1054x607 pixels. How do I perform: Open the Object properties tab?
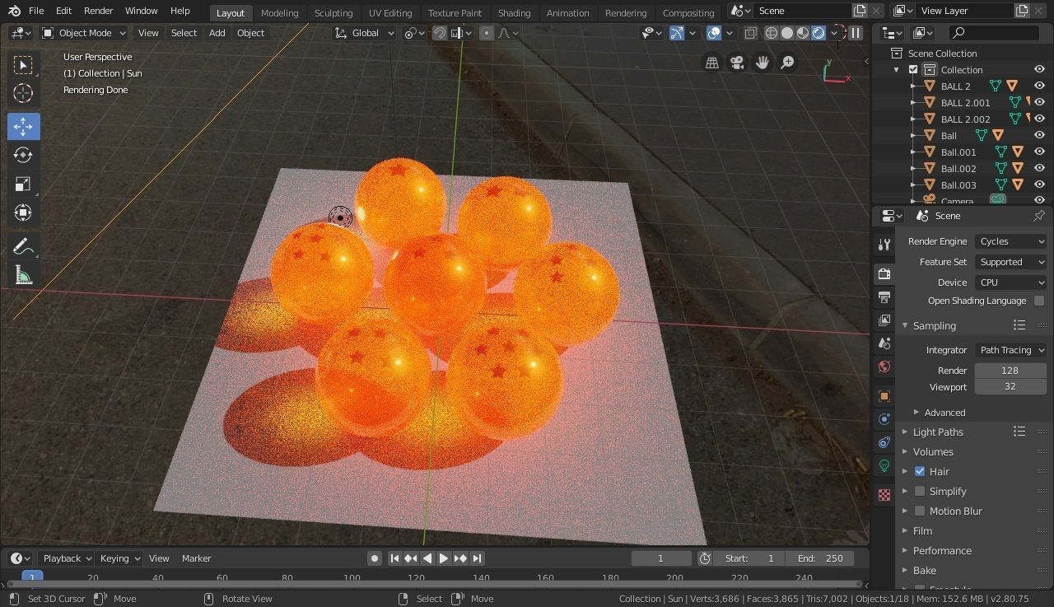[884, 396]
